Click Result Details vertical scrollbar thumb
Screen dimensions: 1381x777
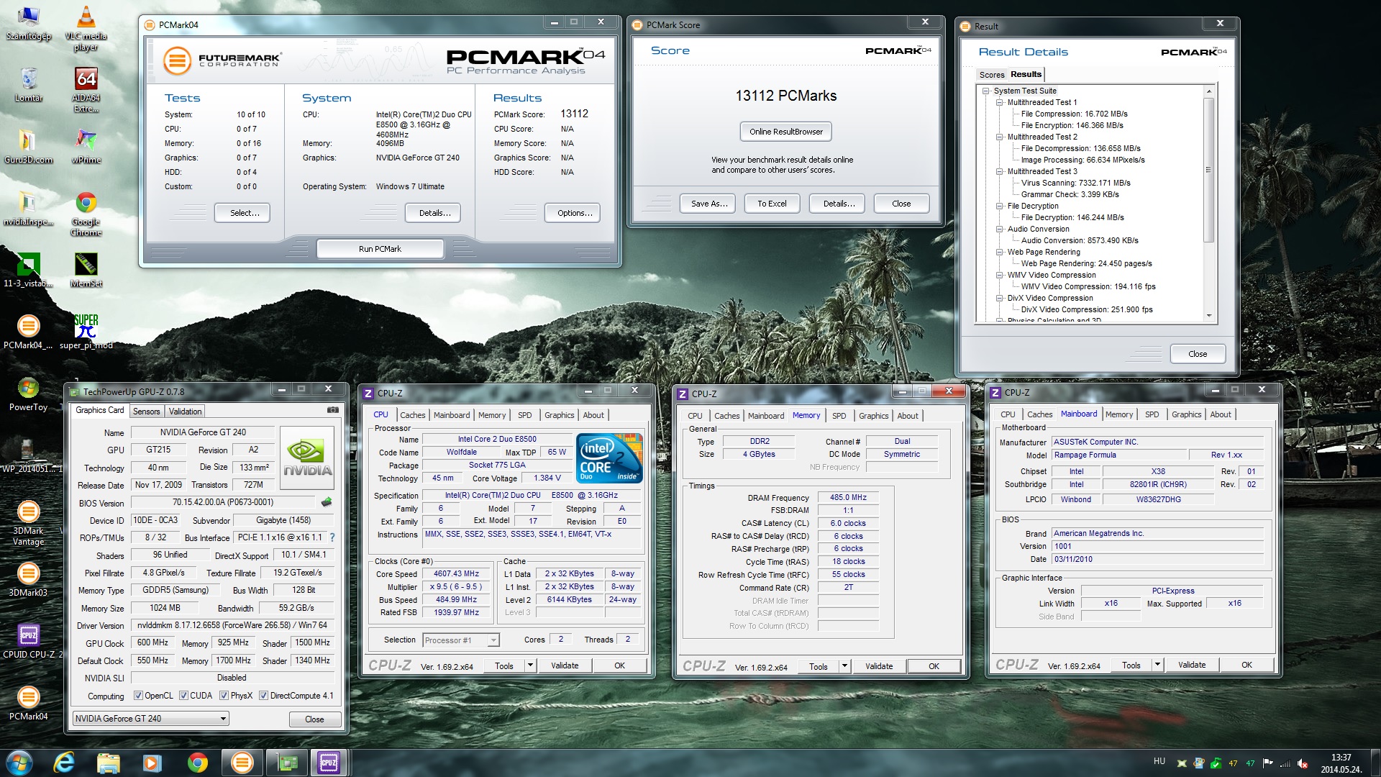[1208, 170]
